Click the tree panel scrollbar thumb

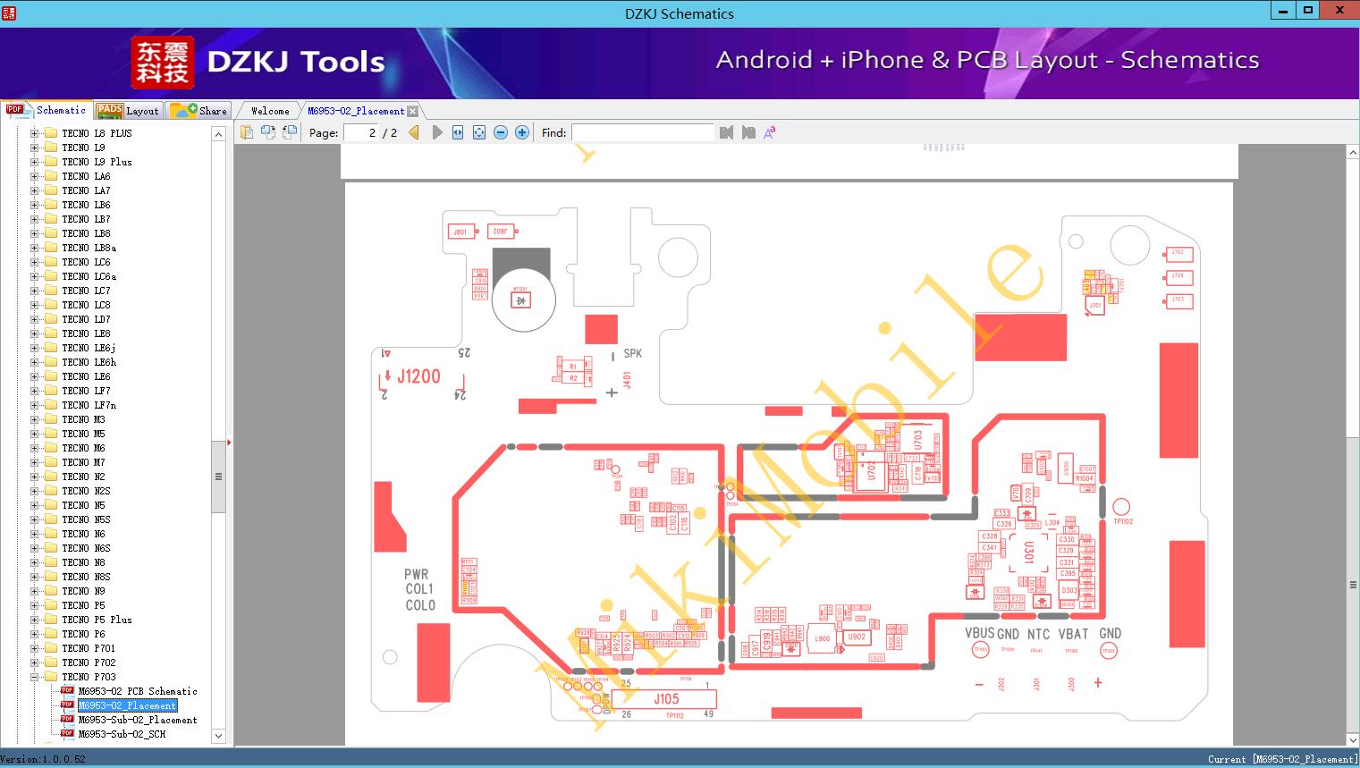pos(218,477)
